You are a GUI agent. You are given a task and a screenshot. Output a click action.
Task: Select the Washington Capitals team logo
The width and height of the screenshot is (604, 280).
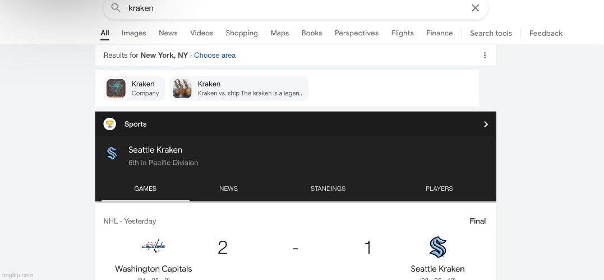pyautogui.click(x=153, y=246)
